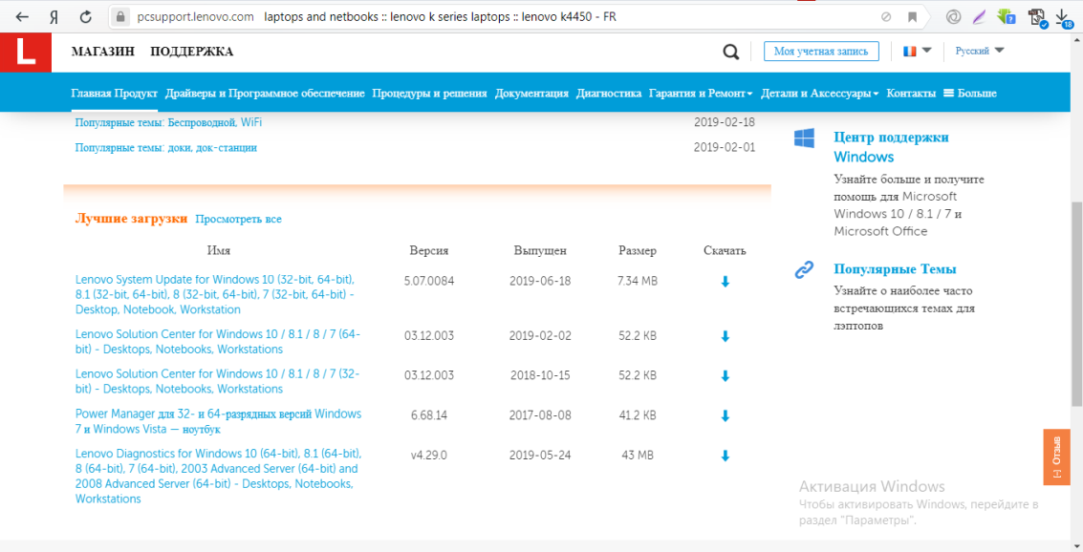This screenshot has height=552, width=1083.
Task: Open Lenovo System Update for Windows 10 link
Action: [215, 295]
